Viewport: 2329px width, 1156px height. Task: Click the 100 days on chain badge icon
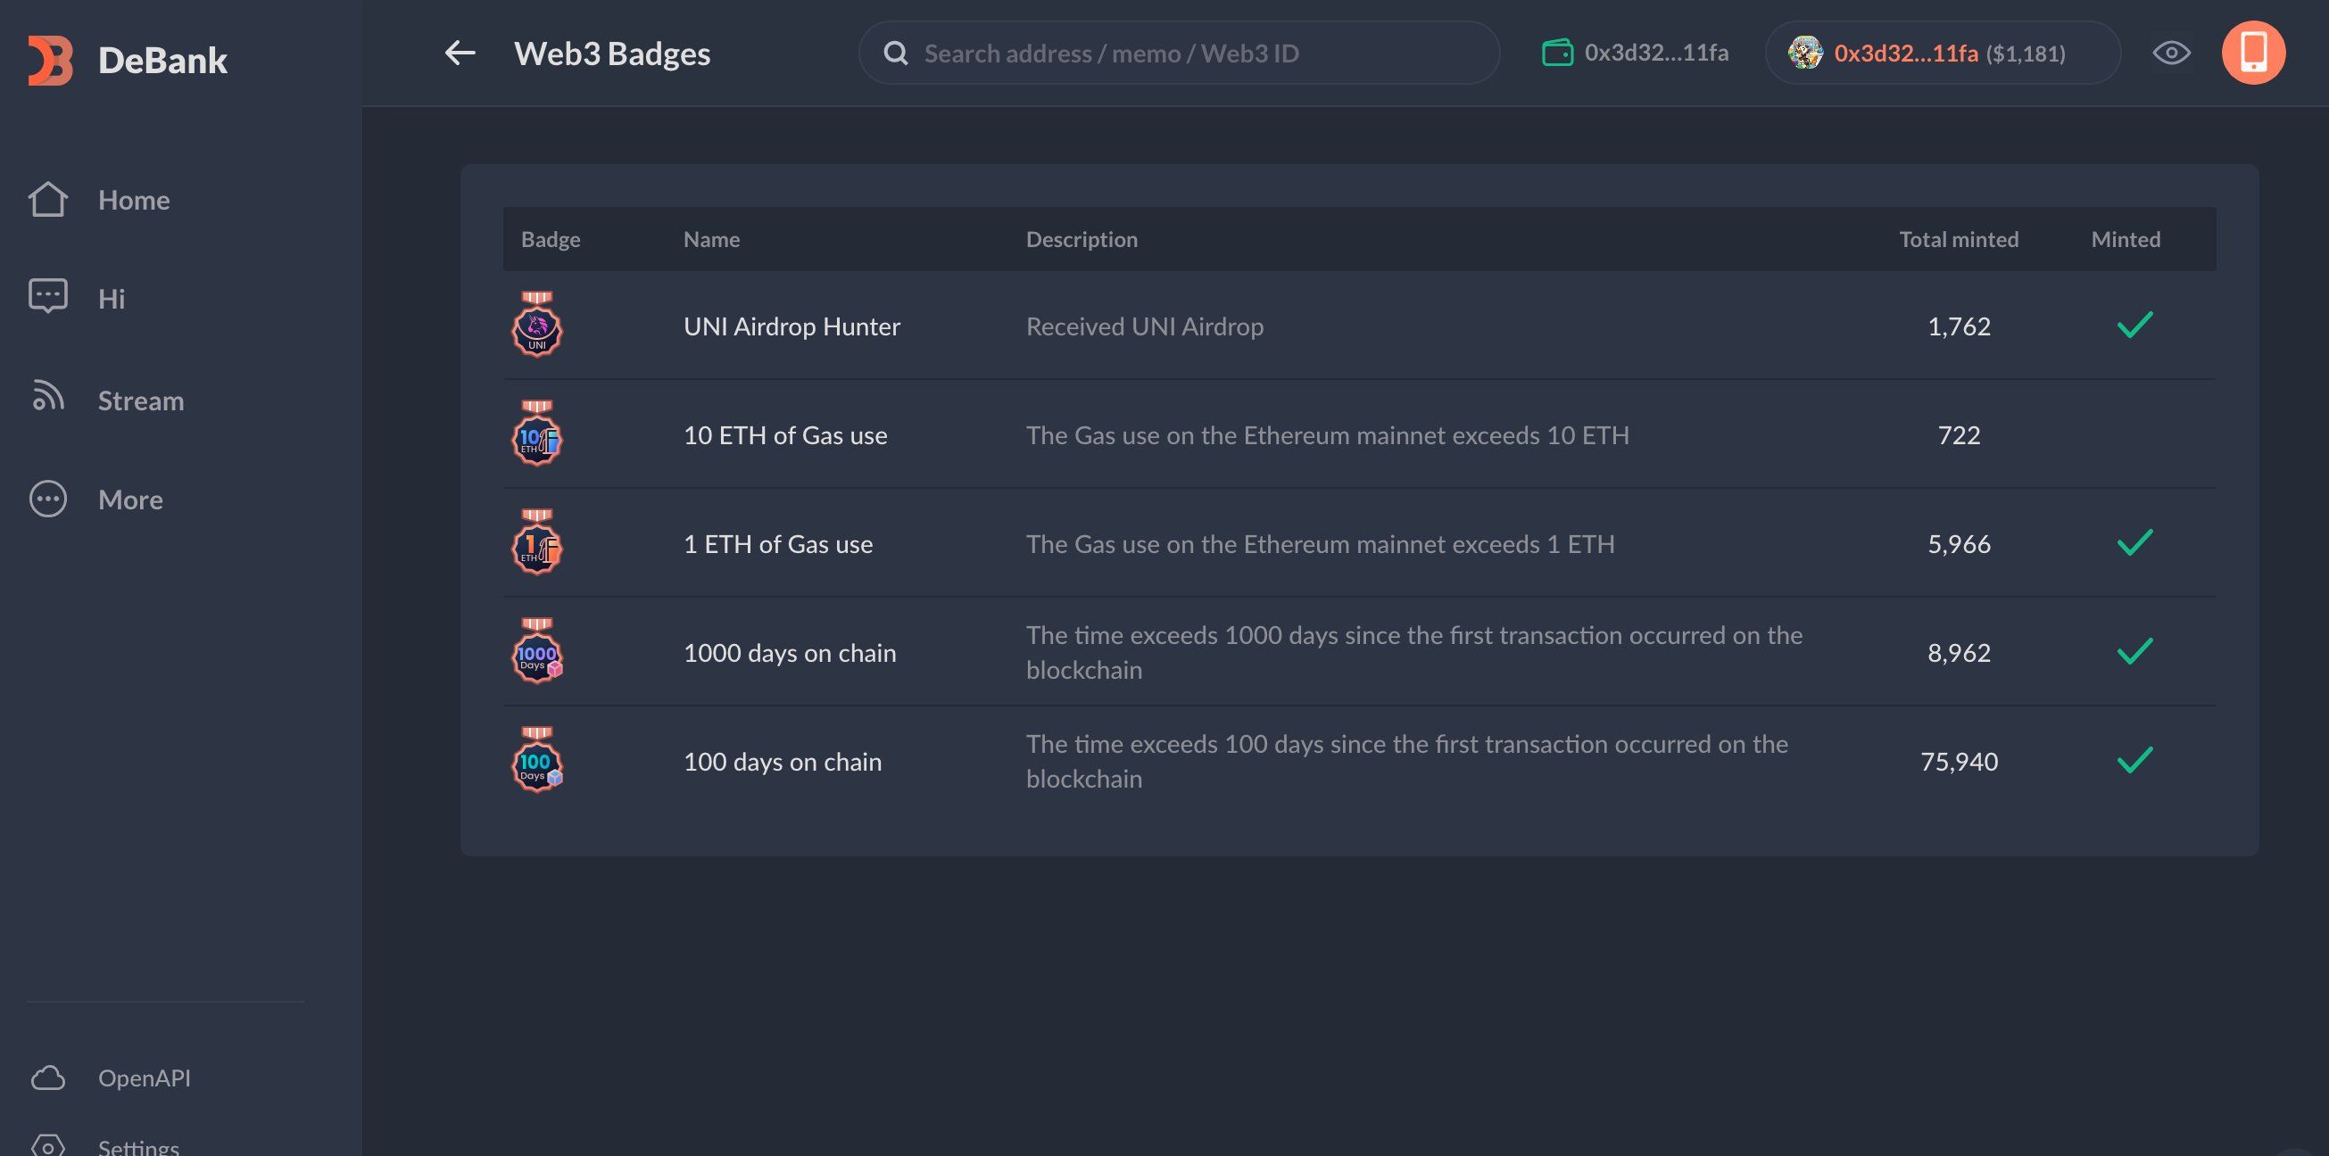click(x=537, y=760)
